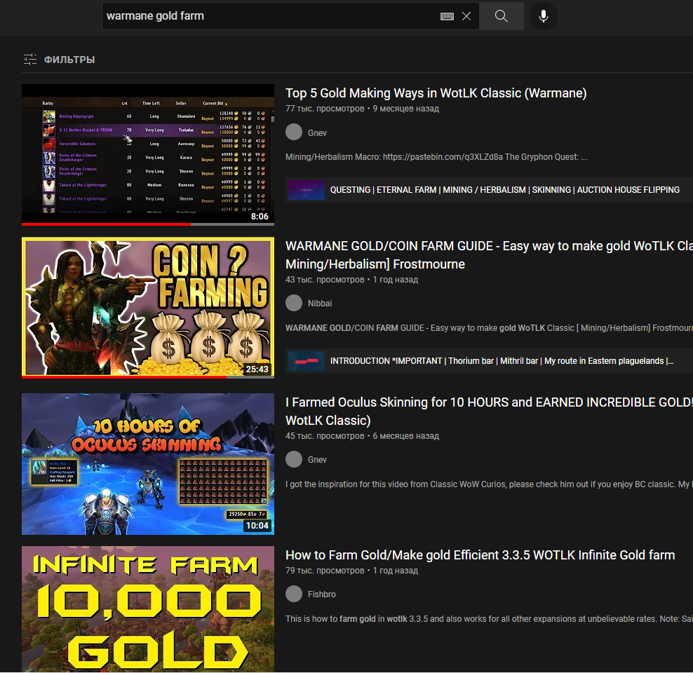Click the Infinite Farm 10,000 Gold thumbnail

coord(148,610)
